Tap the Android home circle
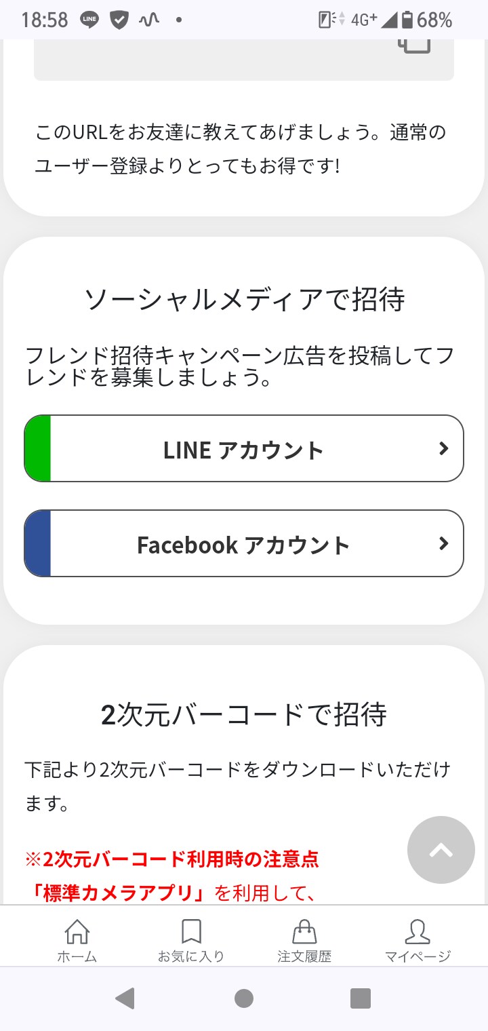 pyautogui.click(x=244, y=998)
